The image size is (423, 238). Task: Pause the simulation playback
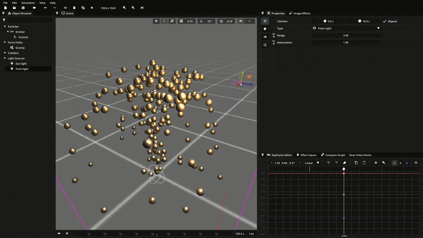pos(67,233)
